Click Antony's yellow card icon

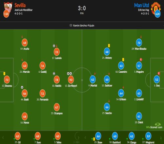pos(109,45)
